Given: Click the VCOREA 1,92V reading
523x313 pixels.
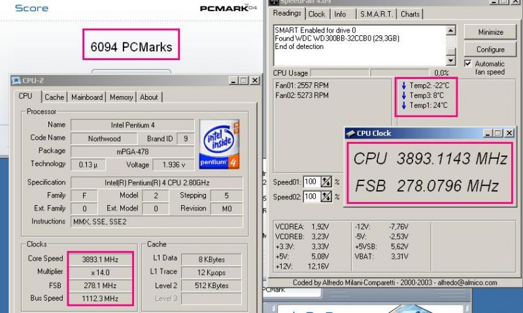Looking at the screenshot, I should coord(302,227).
